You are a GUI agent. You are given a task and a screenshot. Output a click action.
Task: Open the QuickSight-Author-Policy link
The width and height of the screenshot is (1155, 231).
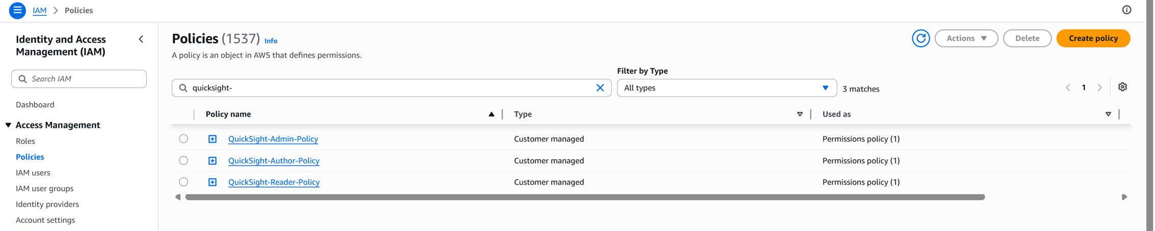point(274,161)
